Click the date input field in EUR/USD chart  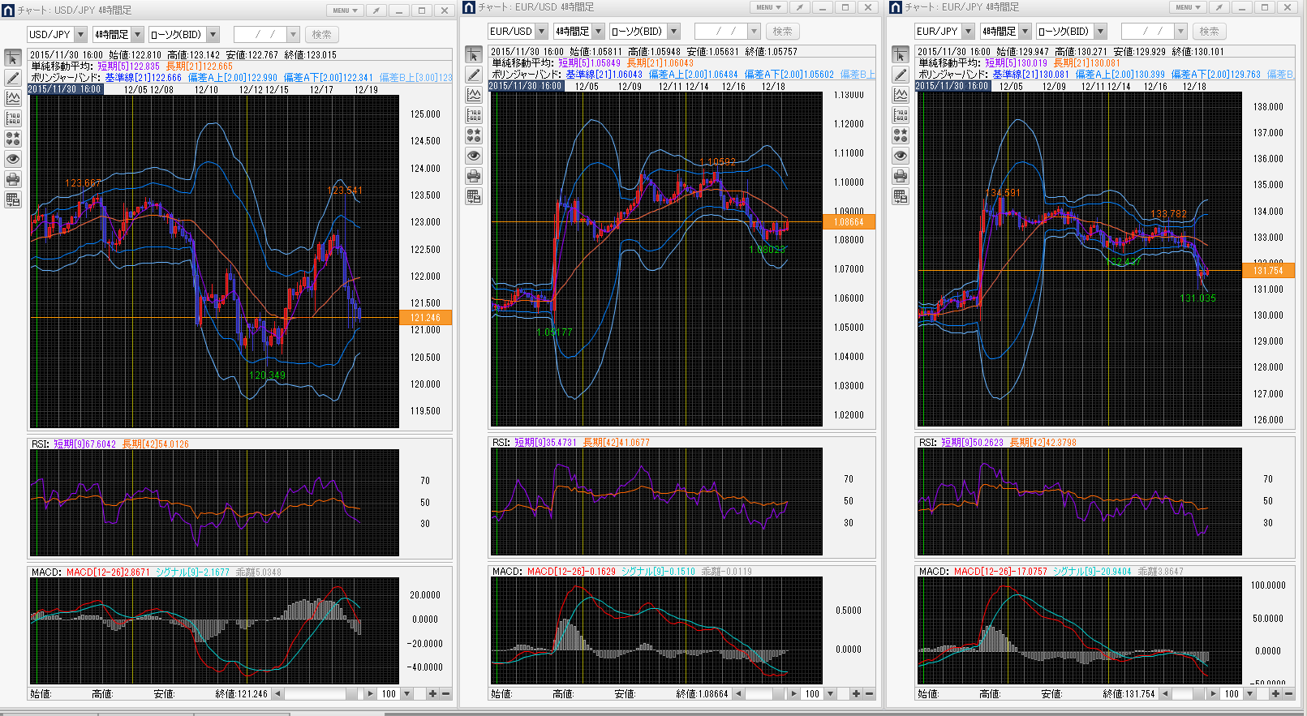(720, 32)
